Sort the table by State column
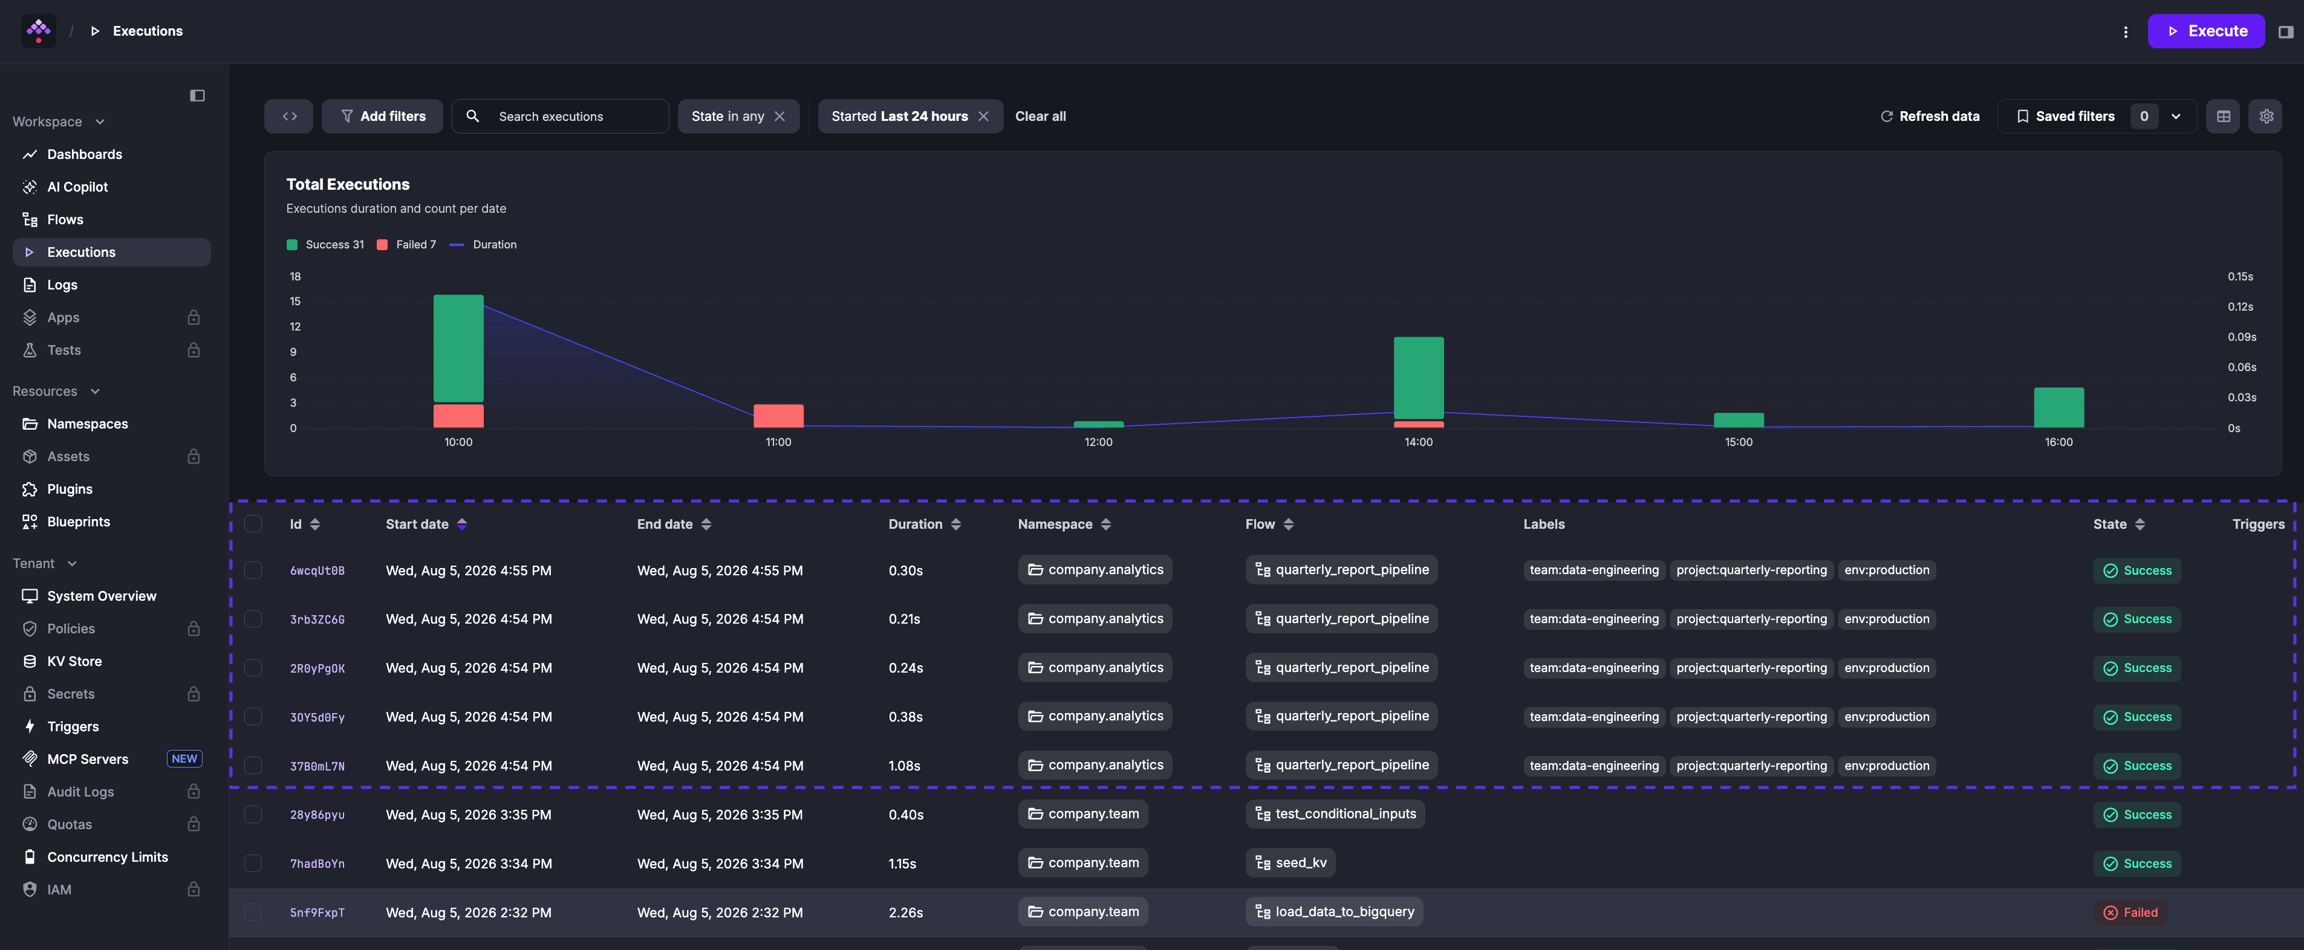2304x950 pixels. click(x=2140, y=525)
